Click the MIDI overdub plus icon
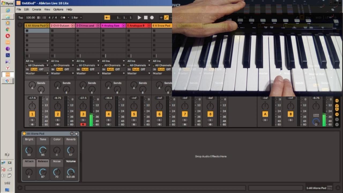The width and height of the screenshot is (343, 193). (161, 17)
